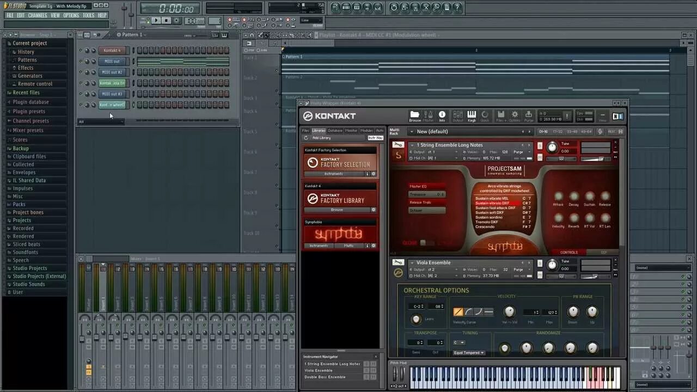Click the Kontakt Info icon
The height and width of the screenshot is (392, 697).
[x=442, y=115]
